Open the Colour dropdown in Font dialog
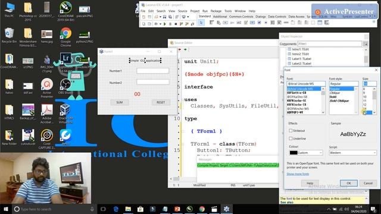 321,153
